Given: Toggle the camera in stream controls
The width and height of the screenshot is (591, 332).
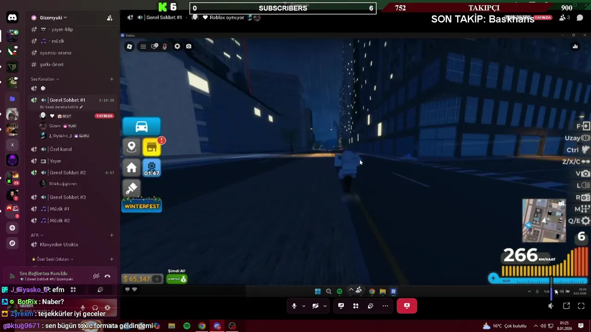Looking at the screenshot, I should [x=315, y=306].
